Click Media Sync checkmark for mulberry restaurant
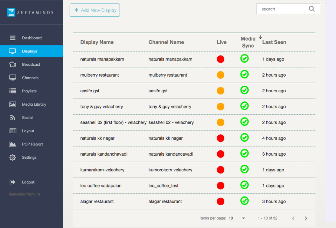The width and height of the screenshot is (336, 228). coord(245,74)
